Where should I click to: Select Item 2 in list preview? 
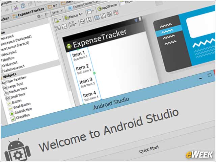pos(82,67)
